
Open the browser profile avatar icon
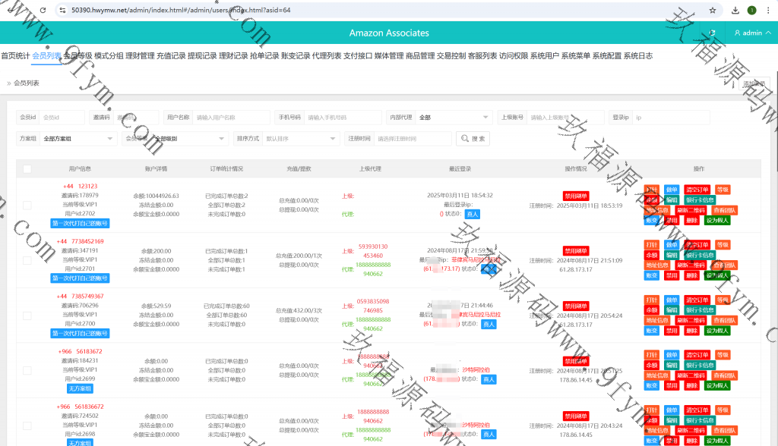click(x=752, y=11)
